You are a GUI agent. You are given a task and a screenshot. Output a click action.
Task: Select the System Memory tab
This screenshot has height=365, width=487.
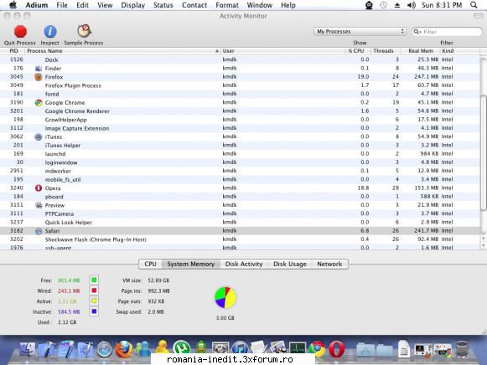191,264
